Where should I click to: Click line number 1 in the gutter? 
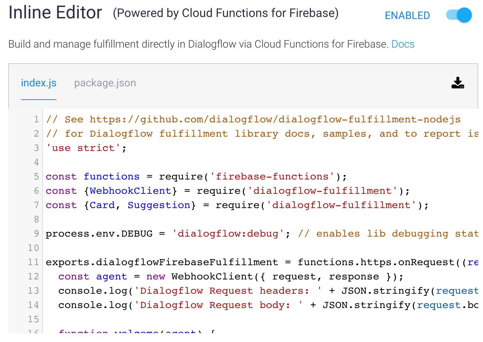36,119
